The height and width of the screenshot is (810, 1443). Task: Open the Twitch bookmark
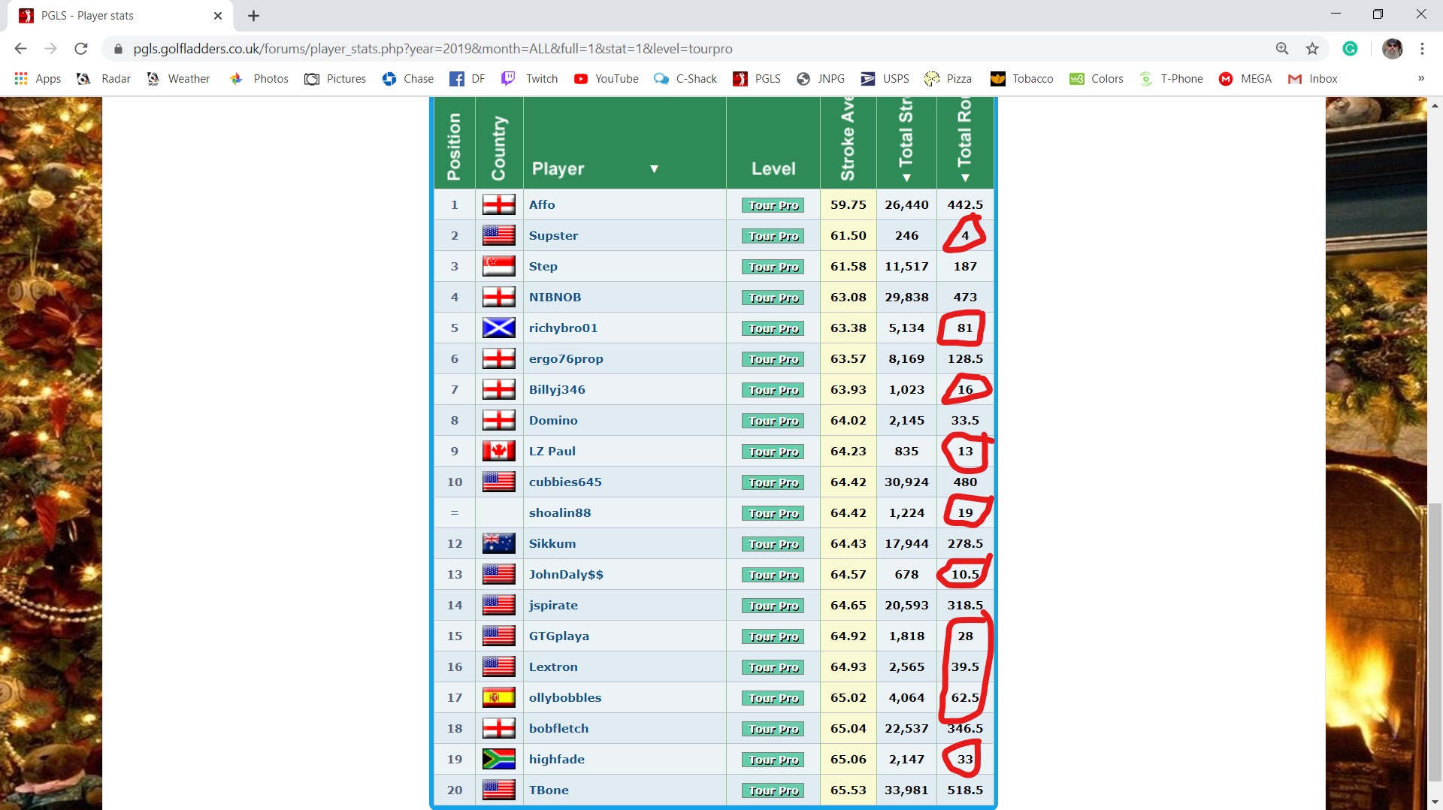tap(530, 79)
